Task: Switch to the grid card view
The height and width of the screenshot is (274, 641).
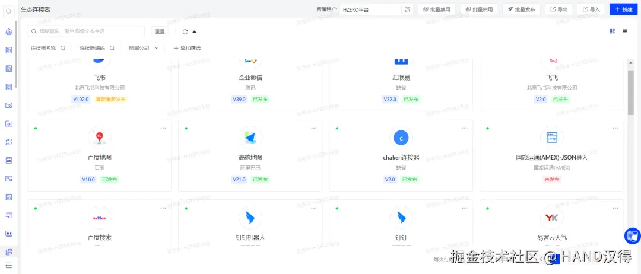Action: [613, 31]
